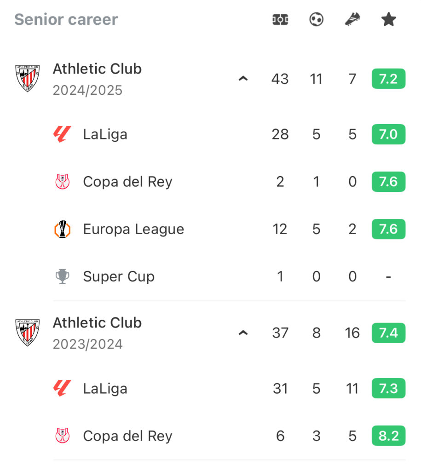Click the Europa League logo icon
The width and height of the screenshot is (421, 471).
[63, 229]
